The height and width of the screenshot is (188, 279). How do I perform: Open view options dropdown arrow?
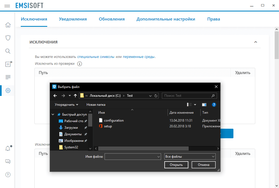[x=195, y=105]
